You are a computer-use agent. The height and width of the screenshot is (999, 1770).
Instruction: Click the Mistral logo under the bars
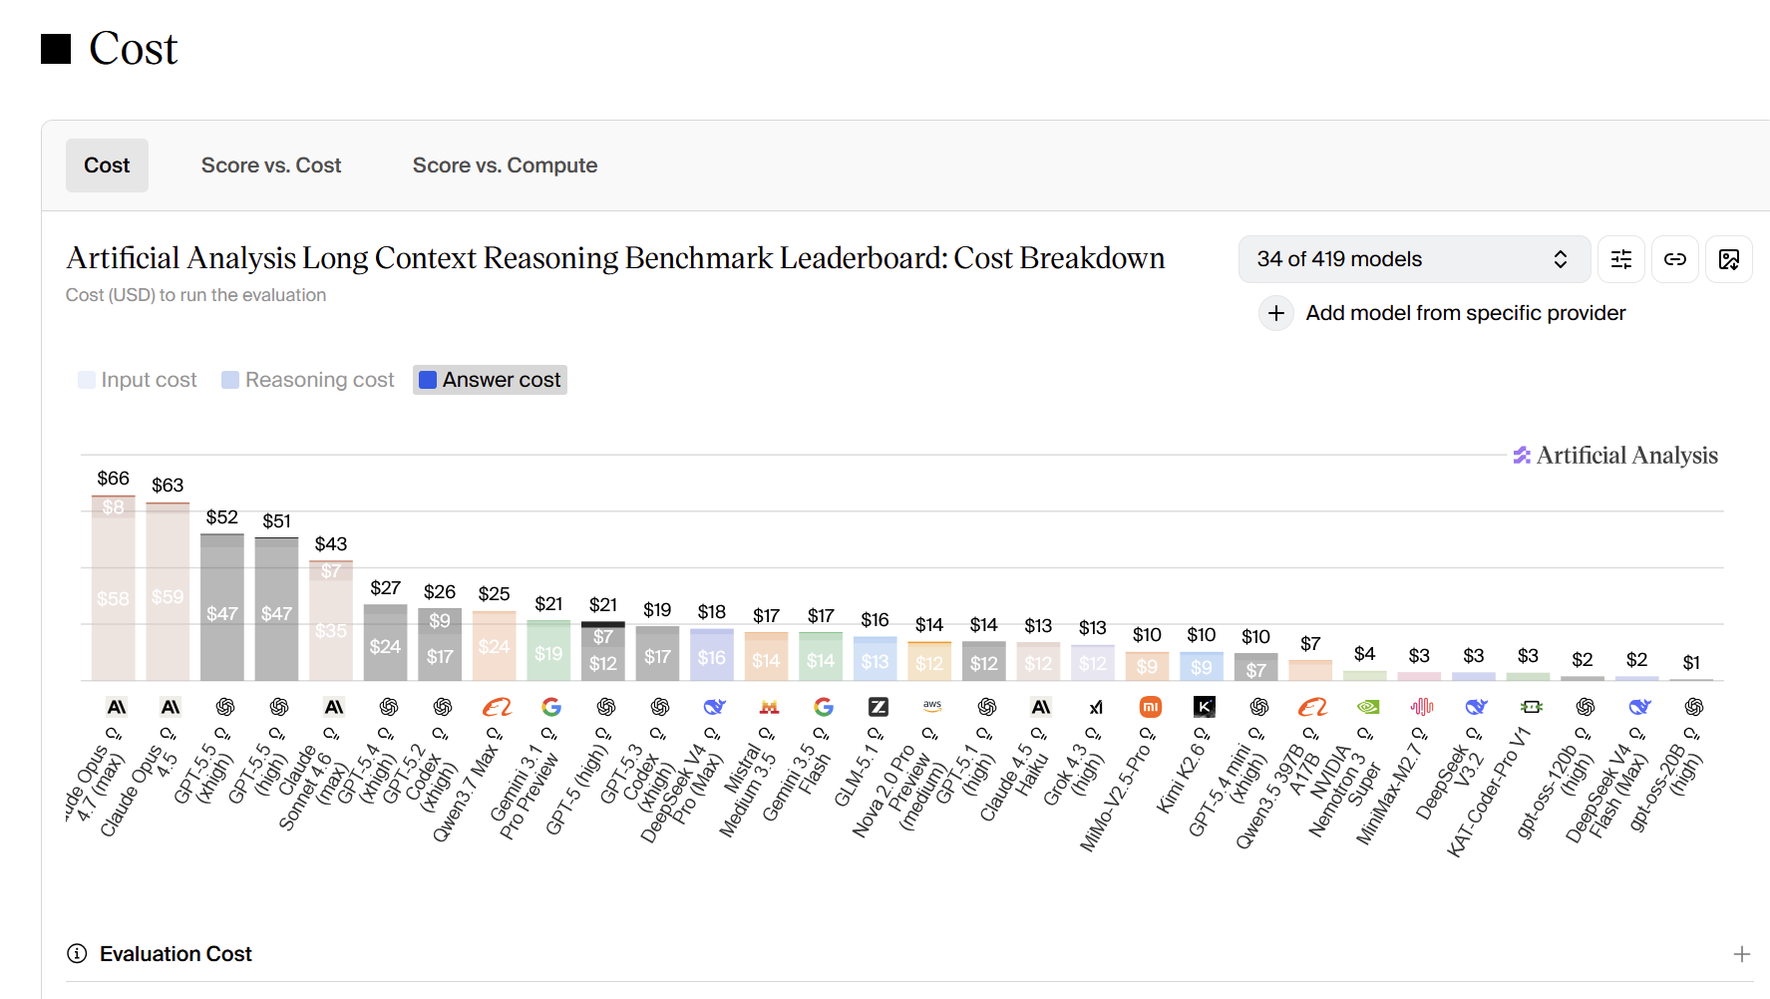[769, 707]
